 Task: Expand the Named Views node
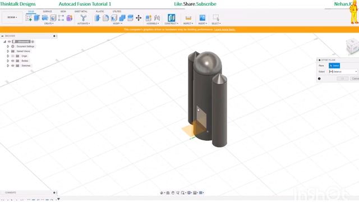[x=8, y=51]
